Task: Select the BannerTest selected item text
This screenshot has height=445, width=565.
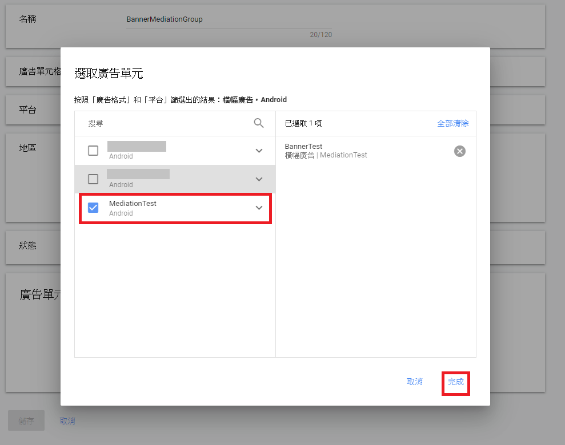Action: pyautogui.click(x=303, y=147)
